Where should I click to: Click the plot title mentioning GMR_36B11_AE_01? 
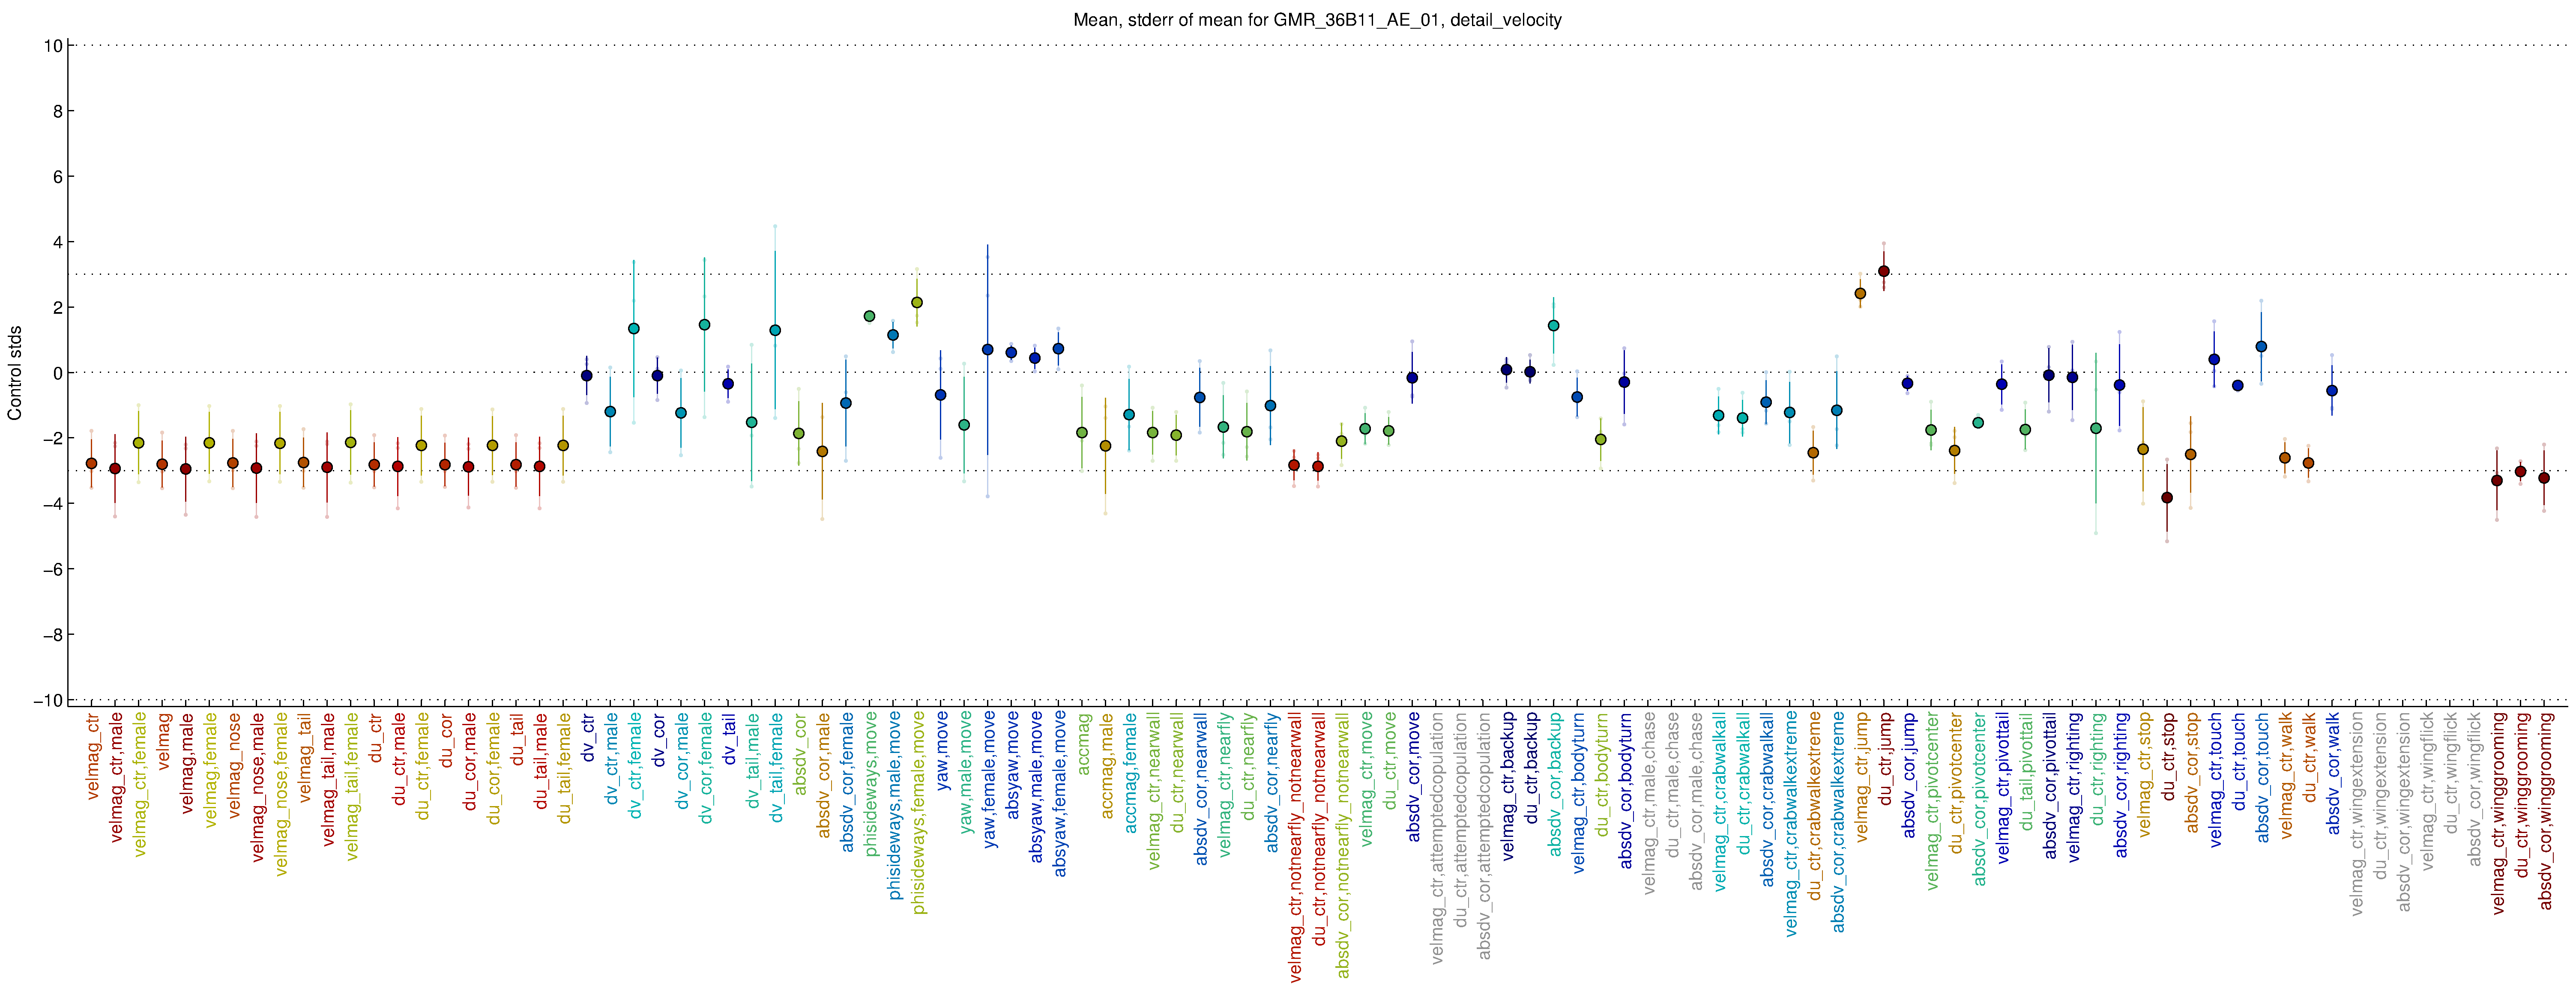1317,20
